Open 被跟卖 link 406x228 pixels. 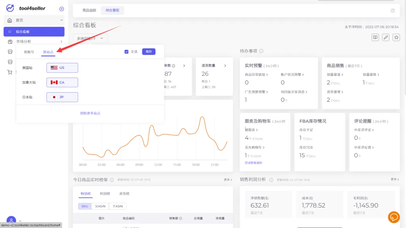(x=251, y=130)
